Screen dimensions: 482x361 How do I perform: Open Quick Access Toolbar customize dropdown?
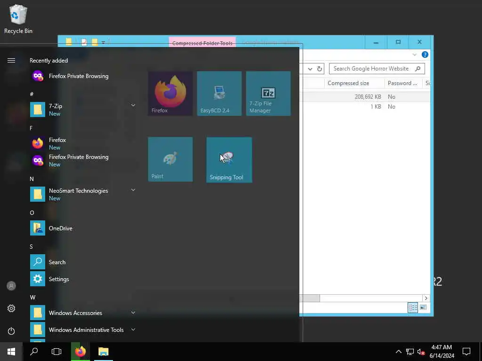tap(103, 42)
